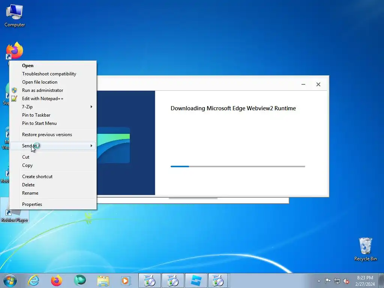Viewport: 384px width, 288px height.
Task: Select Troubleshoot compatibility
Action: 53,74
